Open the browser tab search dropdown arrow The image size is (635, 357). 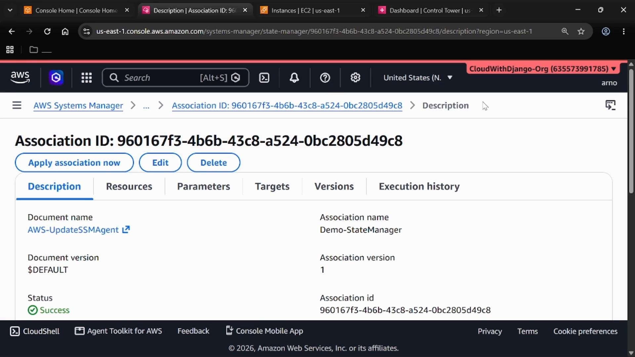click(x=10, y=10)
